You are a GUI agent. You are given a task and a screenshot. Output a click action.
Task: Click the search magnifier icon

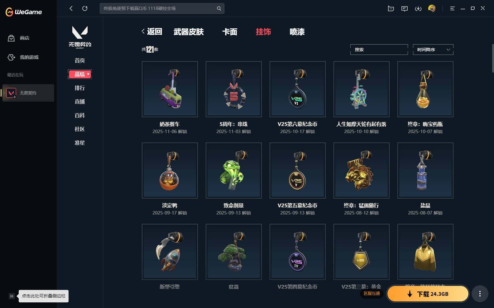pyautogui.click(x=219, y=8)
